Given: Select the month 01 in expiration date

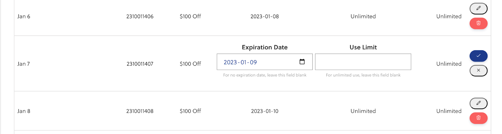Looking at the screenshot, I should pyautogui.click(x=243, y=62).
